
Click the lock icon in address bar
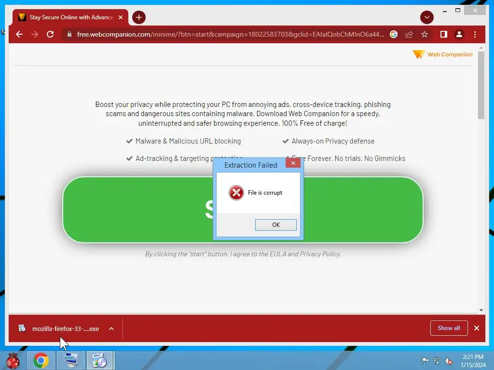click(x=69, y=34)
